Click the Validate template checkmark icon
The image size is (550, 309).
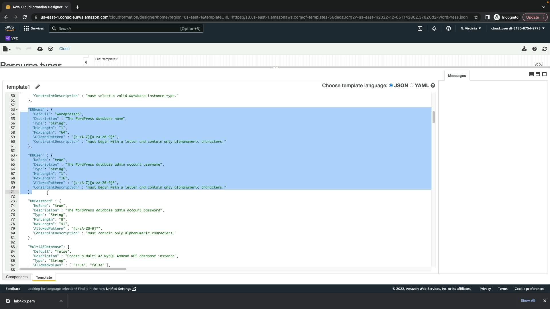point(51,49)
